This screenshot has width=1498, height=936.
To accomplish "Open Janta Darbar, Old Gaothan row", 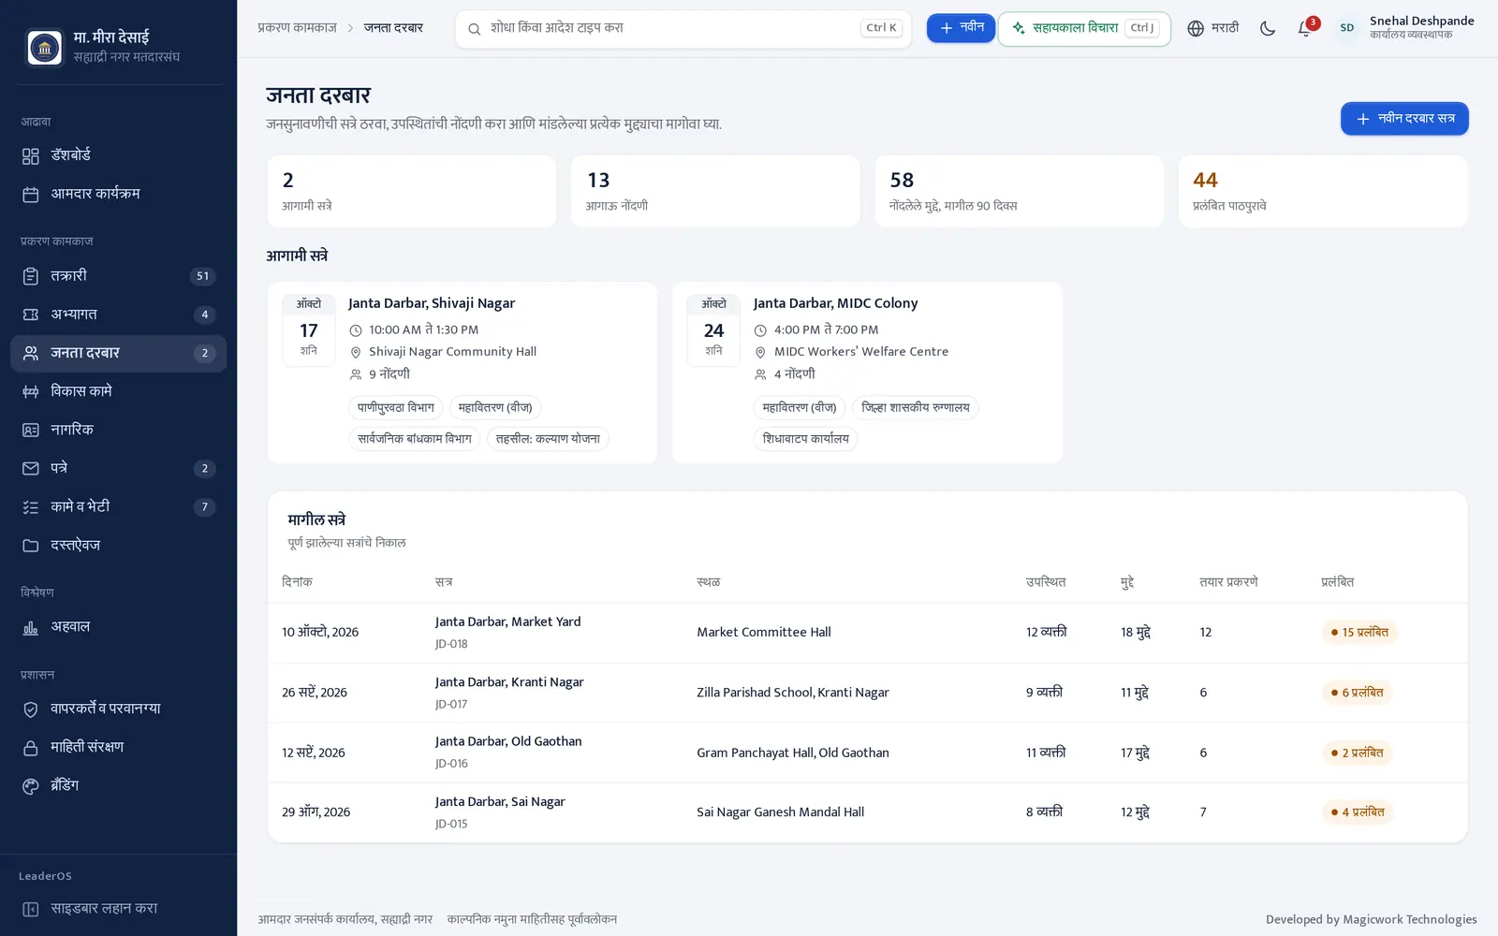I will (867, 753).
